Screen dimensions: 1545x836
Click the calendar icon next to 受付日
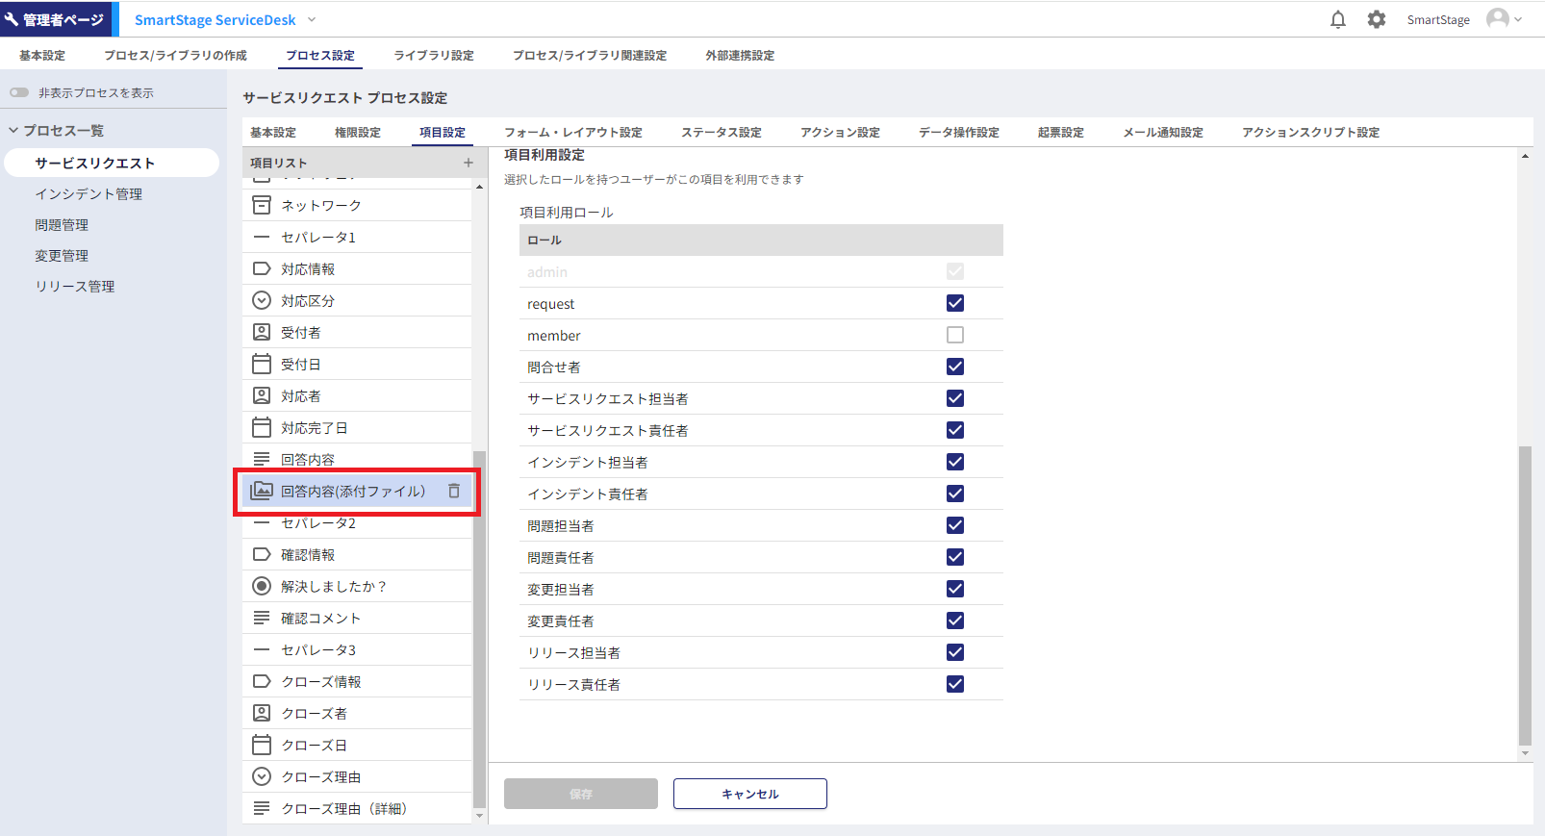click(x=262, y=365)
